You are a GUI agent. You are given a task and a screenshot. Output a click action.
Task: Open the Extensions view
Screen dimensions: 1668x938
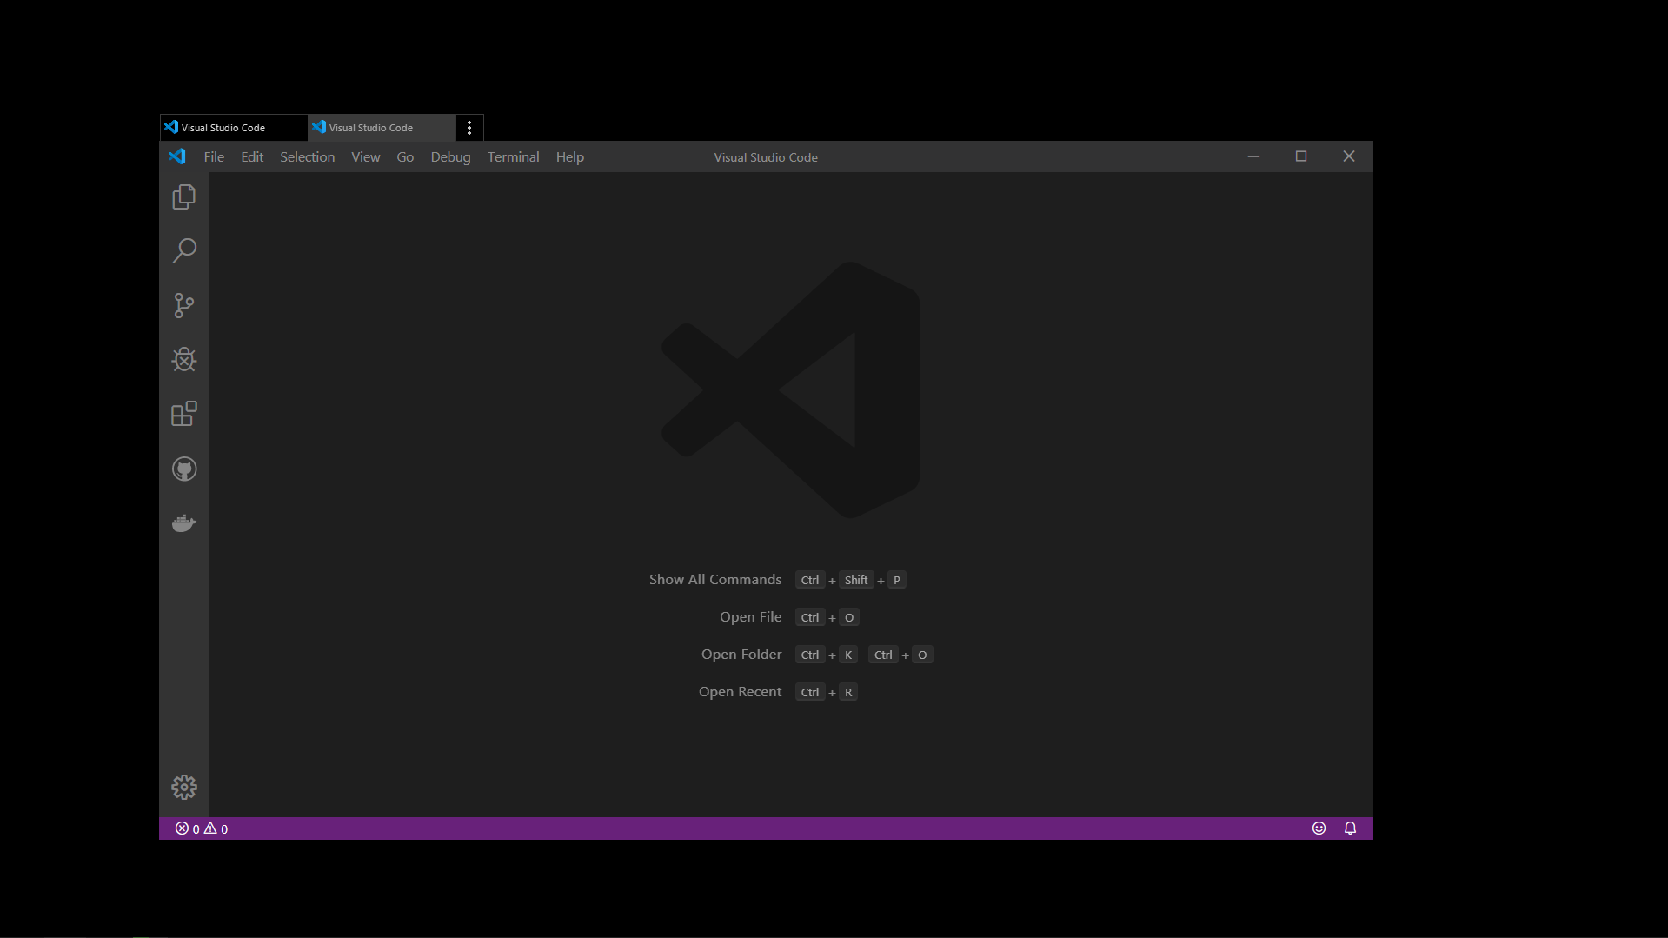(x=183, y=414)
